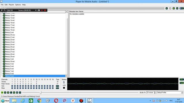Select Melody 20.wav in the playlist
This screenshot has height=103, width=184.
pos(10,35)
